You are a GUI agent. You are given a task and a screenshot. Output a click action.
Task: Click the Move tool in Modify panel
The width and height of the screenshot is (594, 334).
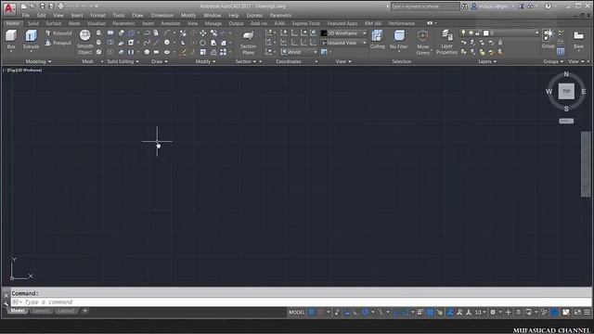click(203, 33)
